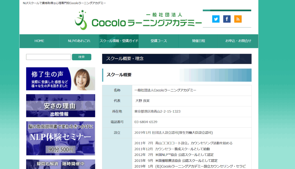Open the NLP体験セミナー 90分 500円 banner

tap(60, 138)
